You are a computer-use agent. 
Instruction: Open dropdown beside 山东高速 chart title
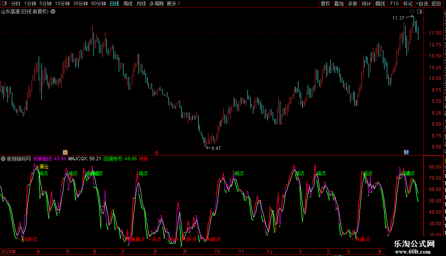(x=53, y=12)
